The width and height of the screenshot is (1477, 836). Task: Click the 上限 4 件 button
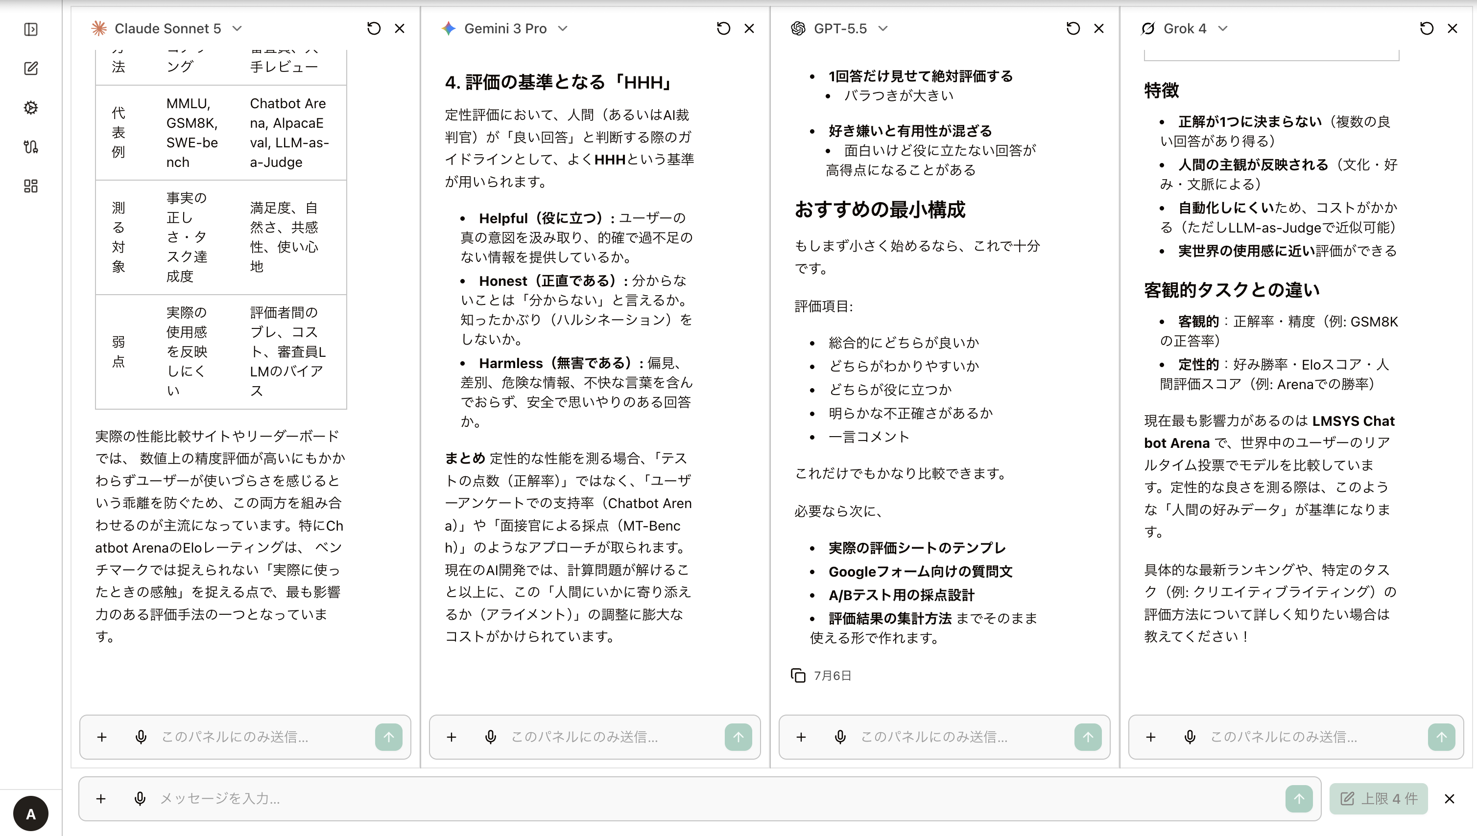point(1378,799)
